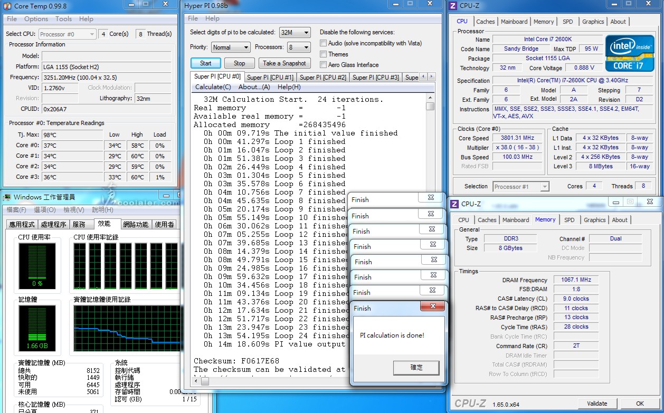Click the Core Temp title bar icon
Viewport: 664px width, 413px height.
(7, 6)
